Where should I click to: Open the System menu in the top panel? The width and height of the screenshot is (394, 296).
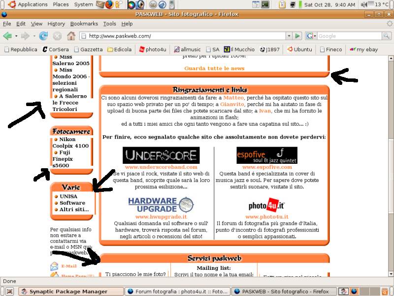coord(83,4)
